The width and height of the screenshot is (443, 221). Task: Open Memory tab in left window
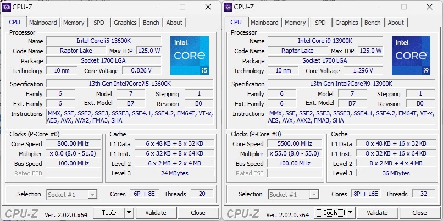click(74, 23)
